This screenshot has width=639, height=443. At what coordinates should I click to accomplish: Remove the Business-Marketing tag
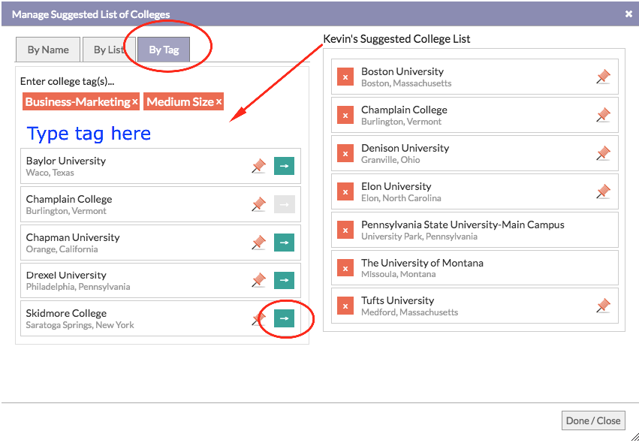pos(135,101)
